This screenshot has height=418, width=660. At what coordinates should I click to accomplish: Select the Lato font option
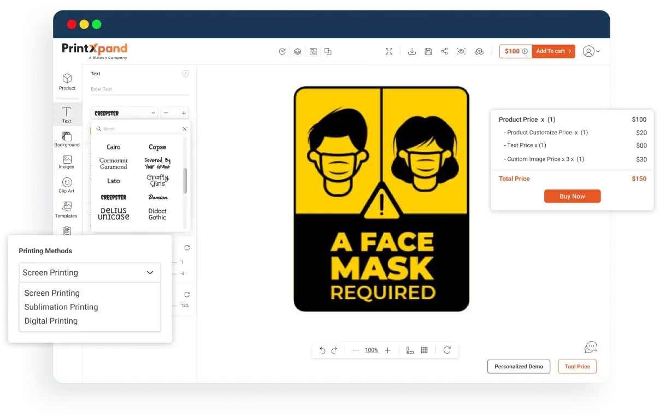114,181
